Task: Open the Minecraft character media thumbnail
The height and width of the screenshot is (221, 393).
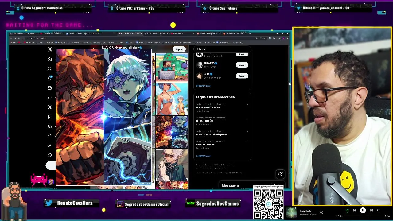Action: coord(171,68)
